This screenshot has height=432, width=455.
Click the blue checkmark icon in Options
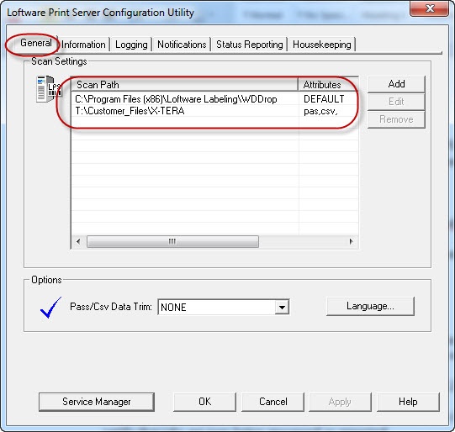coord(50,308)
